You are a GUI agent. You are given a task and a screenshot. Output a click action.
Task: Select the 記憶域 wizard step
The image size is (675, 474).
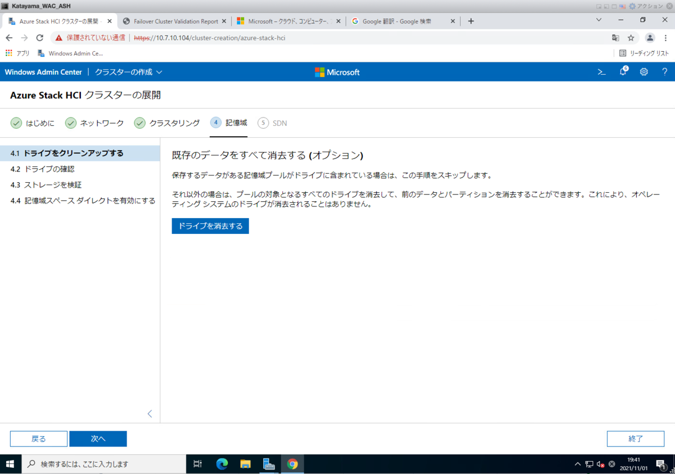(228, 123)
